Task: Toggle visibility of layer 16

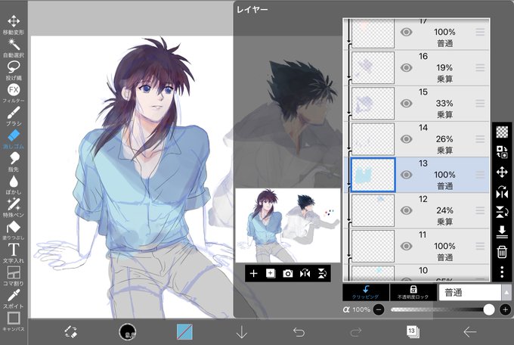Action: [406, 67]
